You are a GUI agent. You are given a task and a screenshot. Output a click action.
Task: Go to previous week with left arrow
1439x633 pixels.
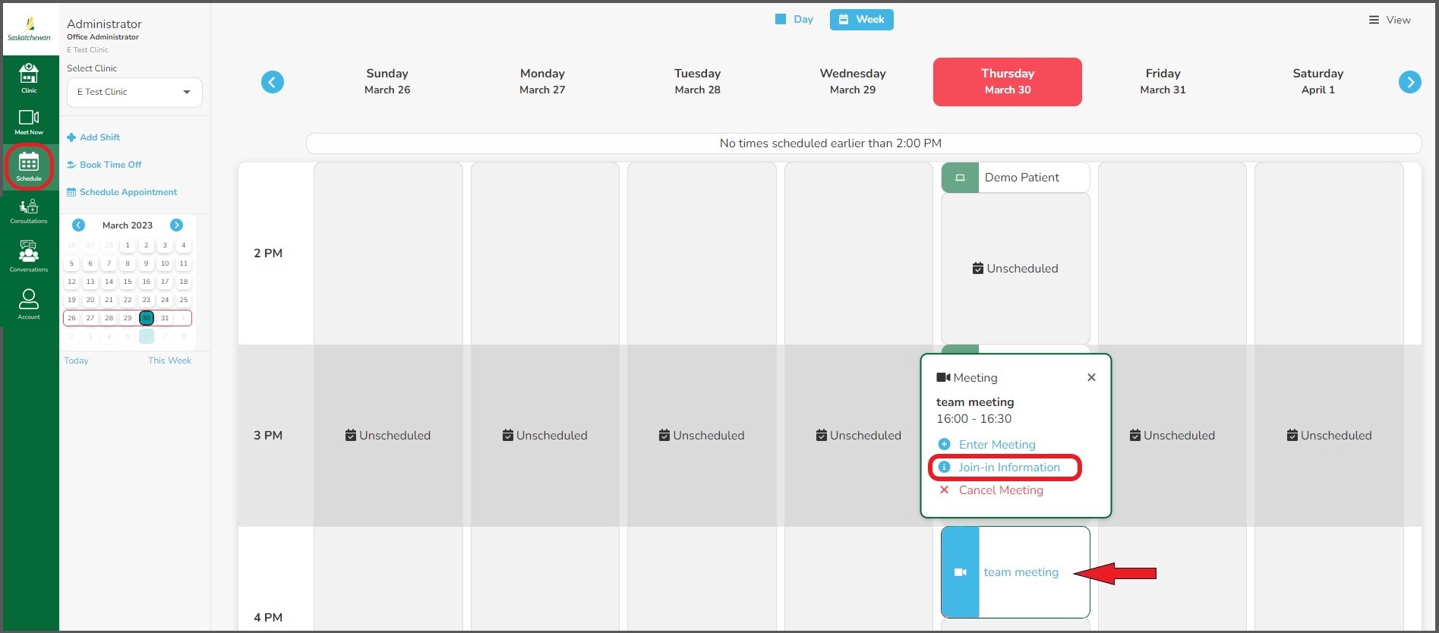[x=273, y=82]
